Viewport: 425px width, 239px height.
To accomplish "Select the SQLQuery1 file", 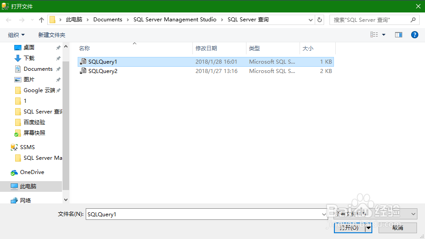I will (x=205, y=62).
